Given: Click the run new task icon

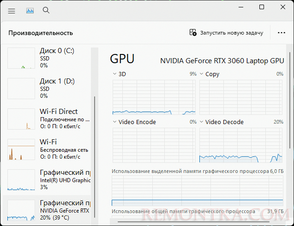Looking at the screenshot, I should (x=193, y=32).
